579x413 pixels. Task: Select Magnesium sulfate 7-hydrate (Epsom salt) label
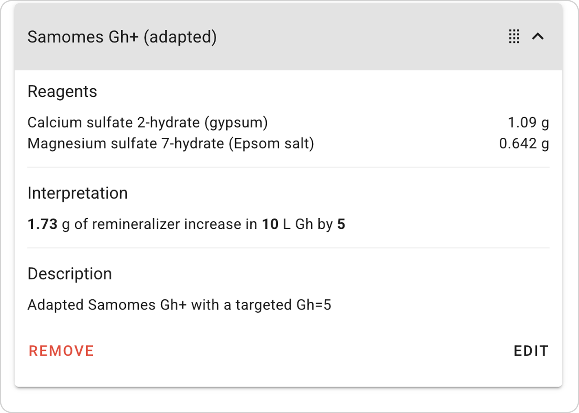pos(171,143)
